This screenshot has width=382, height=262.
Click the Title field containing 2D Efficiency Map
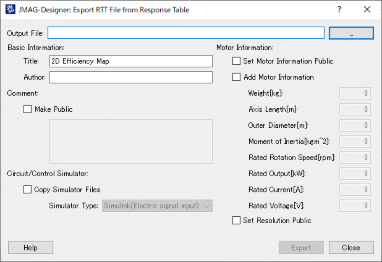[131, 61]
